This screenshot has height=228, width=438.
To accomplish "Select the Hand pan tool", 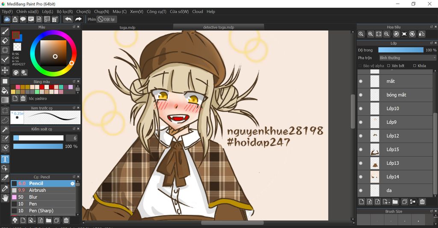I will 5,198.
